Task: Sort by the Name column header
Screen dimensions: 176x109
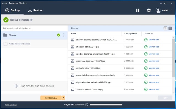Action: pos(73,33)
